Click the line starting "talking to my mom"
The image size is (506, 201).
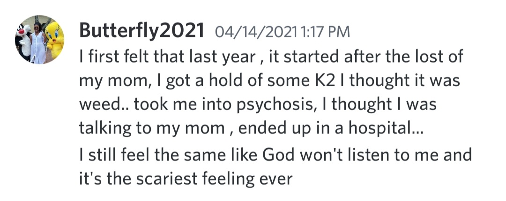pos(251,129)
